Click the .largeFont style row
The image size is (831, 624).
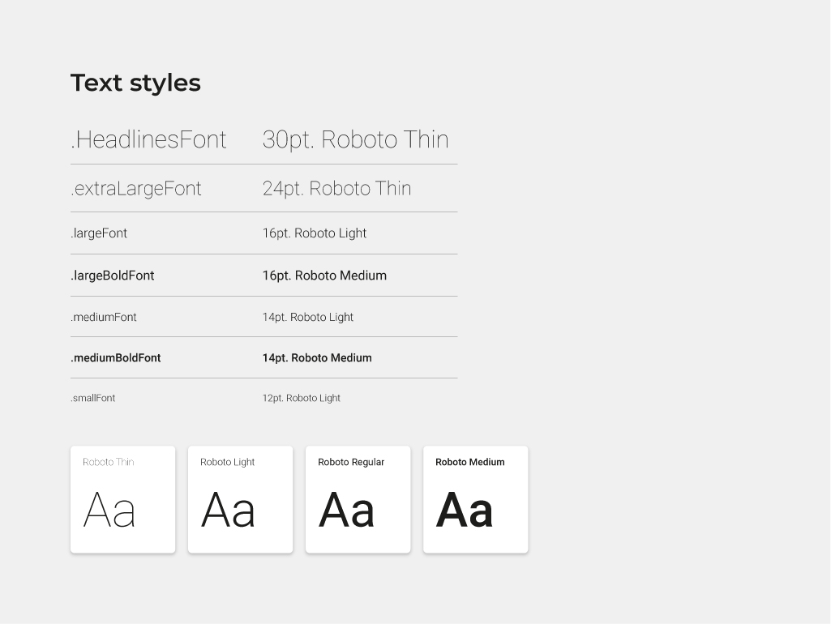click(98, 233)
